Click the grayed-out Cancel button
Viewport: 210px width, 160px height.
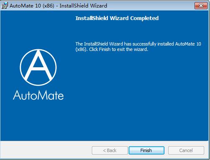click(x=186, y=150)
